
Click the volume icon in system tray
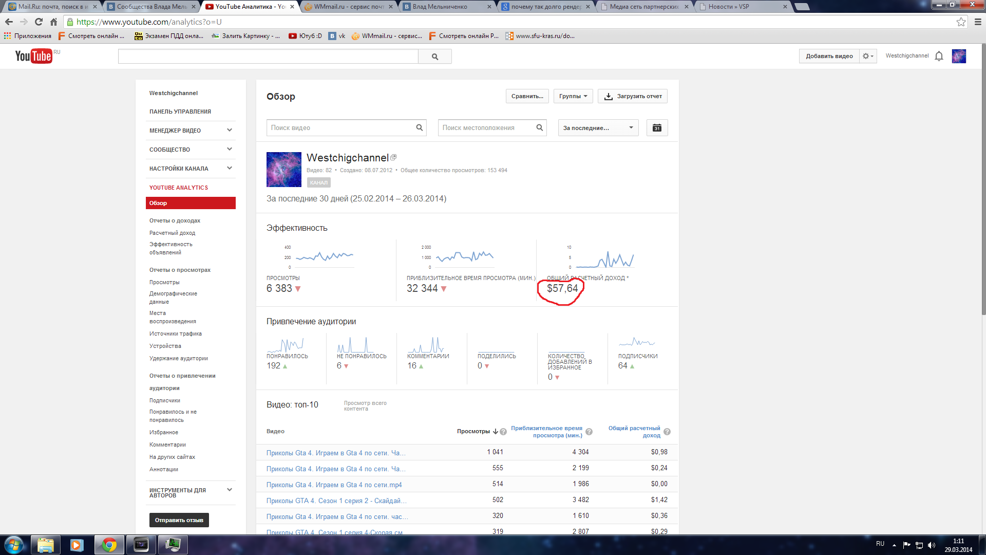point(932,545)
